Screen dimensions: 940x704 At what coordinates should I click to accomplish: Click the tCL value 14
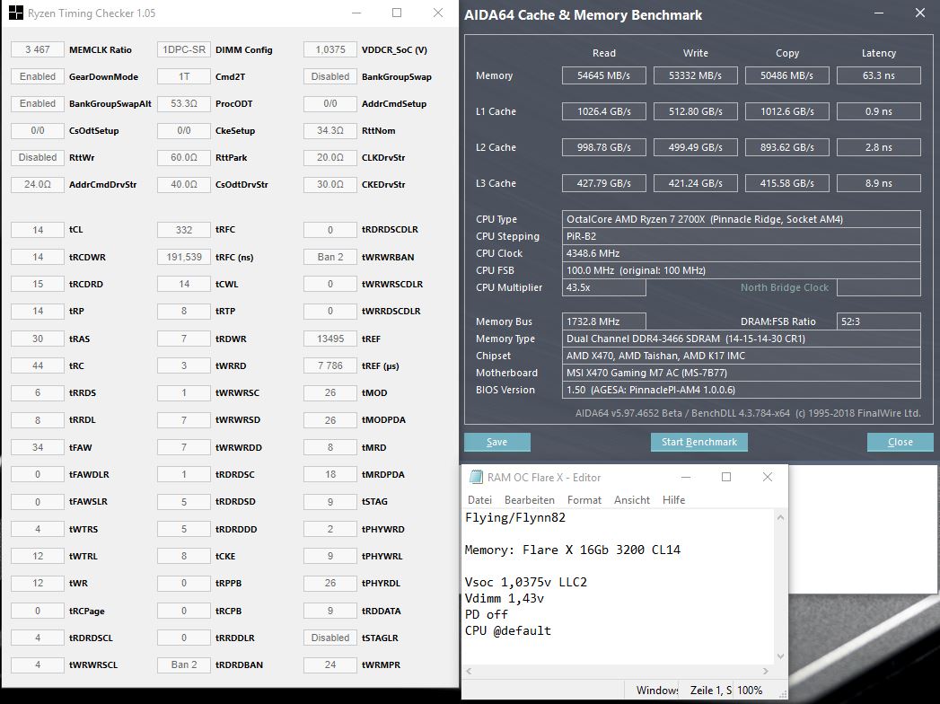tap(37, 230)
